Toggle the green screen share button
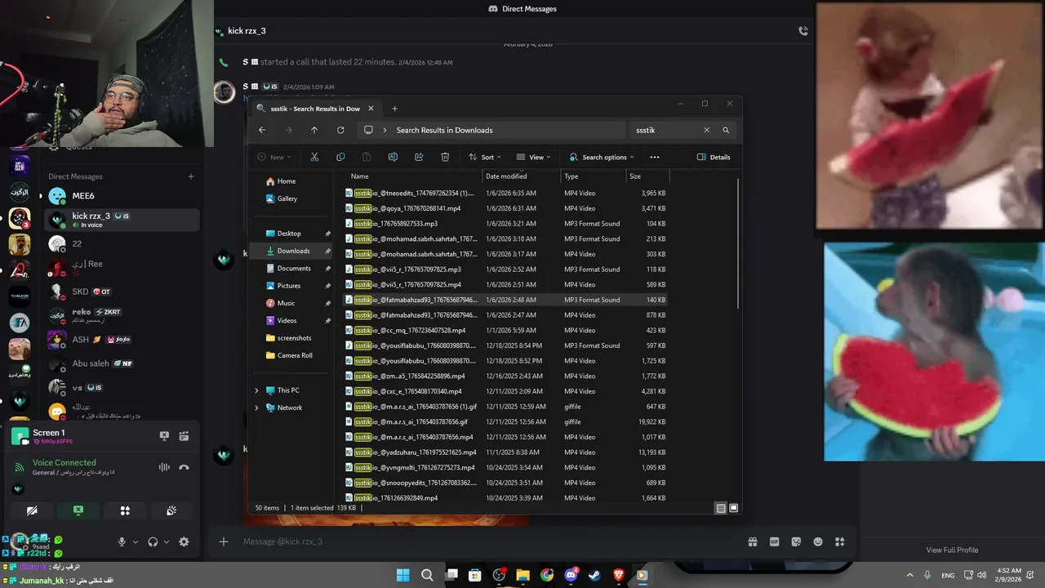This screenshot has height=588, width=1045. (x=78, y=510)
